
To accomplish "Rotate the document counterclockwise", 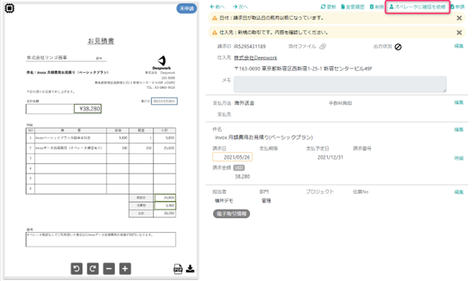I will [77, 268].
